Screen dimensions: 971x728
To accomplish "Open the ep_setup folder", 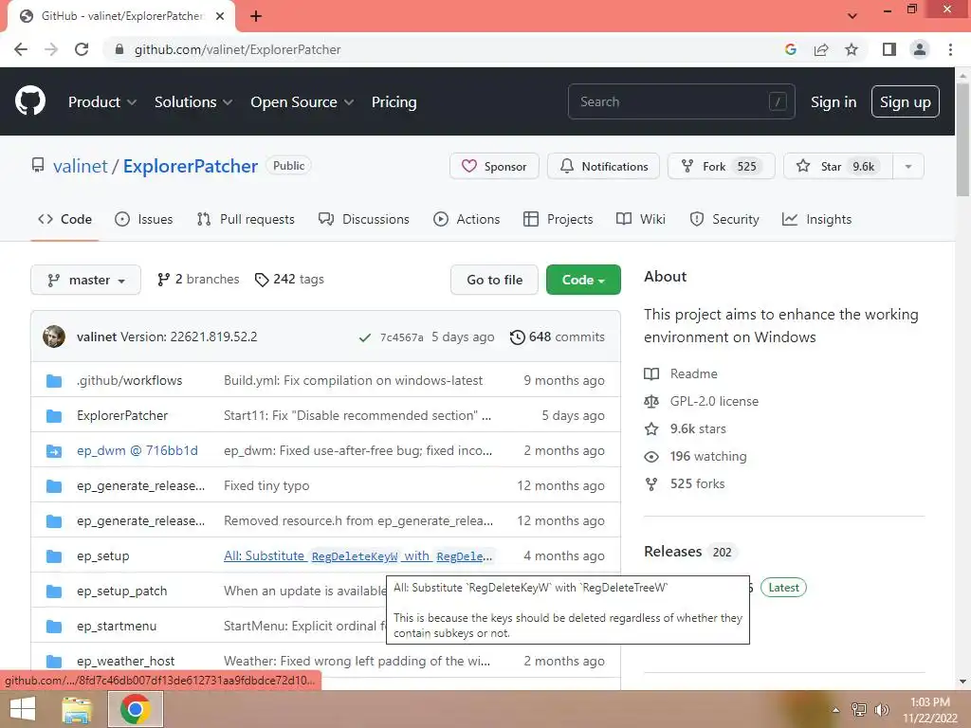I will 102,555.
